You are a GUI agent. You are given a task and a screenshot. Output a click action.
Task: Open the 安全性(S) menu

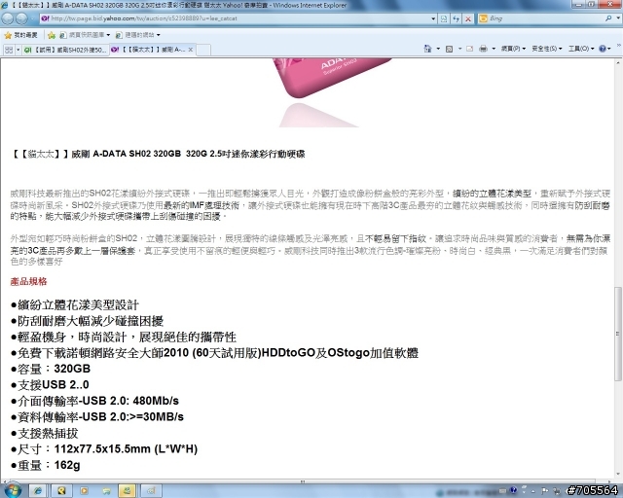pos(547,49)
